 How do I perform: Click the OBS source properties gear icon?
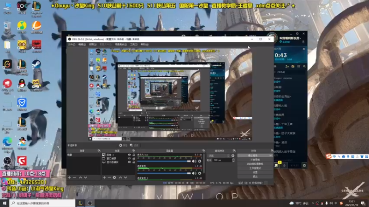pos(121,145)
